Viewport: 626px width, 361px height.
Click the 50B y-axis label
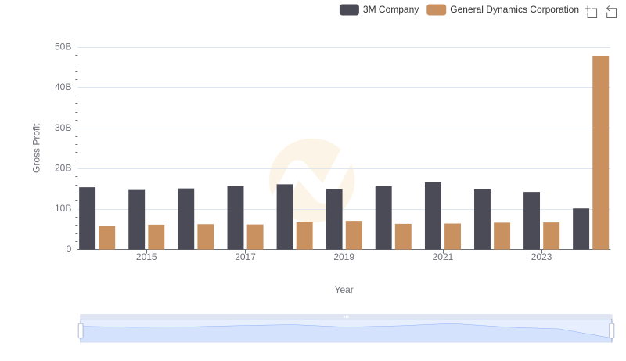point(63,47)
